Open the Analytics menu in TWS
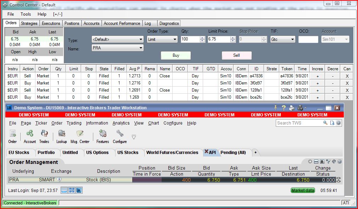 point(121,123)
